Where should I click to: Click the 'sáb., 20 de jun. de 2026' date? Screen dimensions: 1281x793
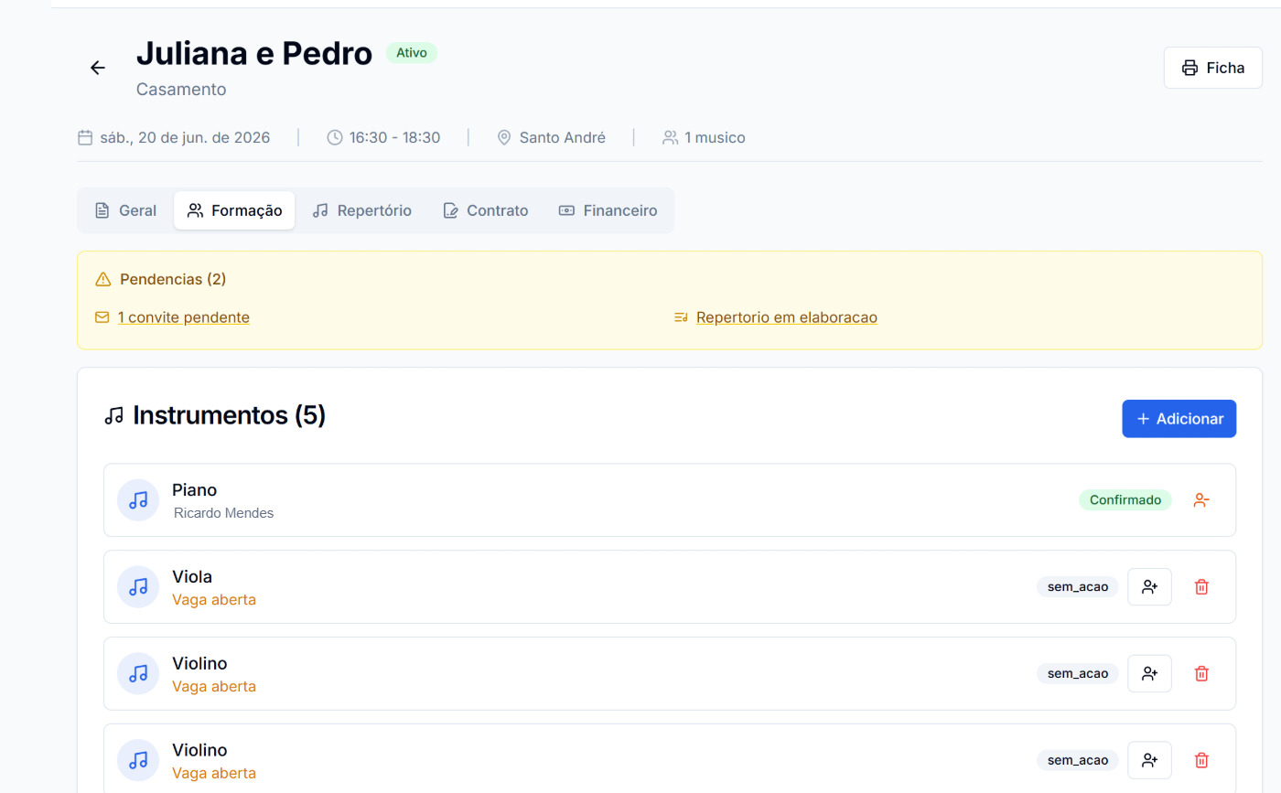pos(185,138)
